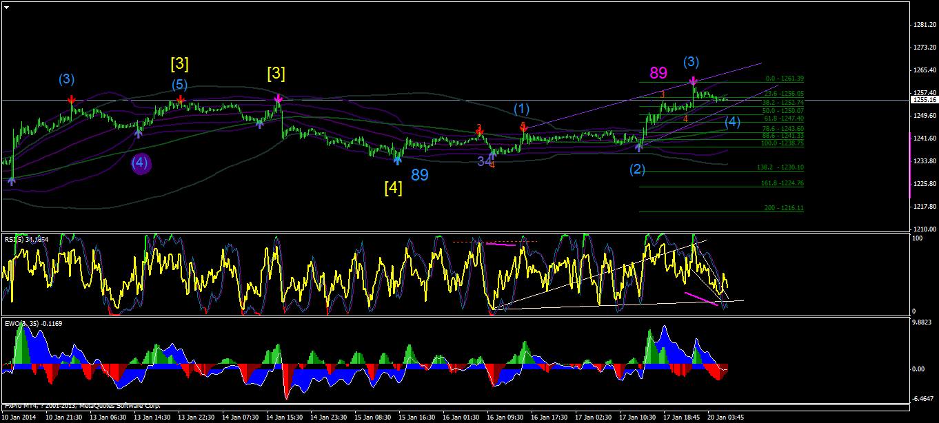
Task: Click the 1233.80 price scale label
Action: (923, 161)
